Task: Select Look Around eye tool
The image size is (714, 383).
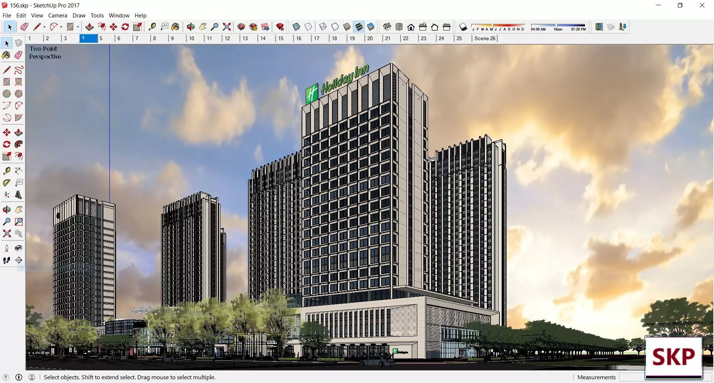Action: (x=19, y=248)
